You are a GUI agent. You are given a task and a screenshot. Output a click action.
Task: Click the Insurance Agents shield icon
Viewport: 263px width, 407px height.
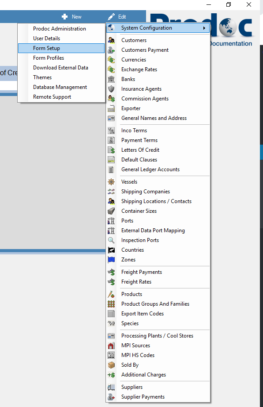[111, 89]
